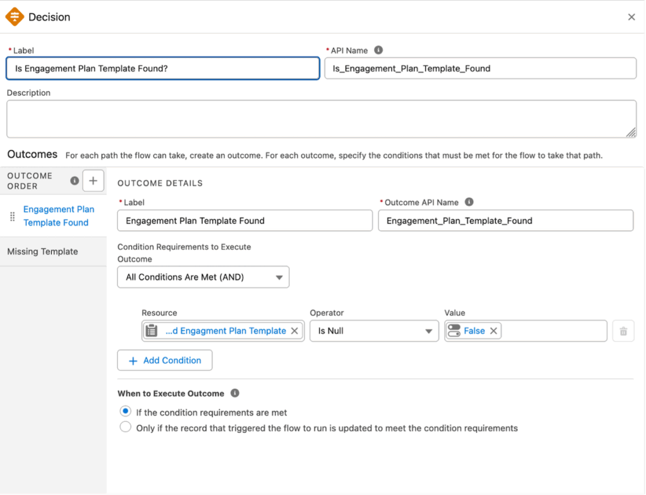Click the record icon in Resource field
Screen dimensions: 646x495
[x=151, y=331]
